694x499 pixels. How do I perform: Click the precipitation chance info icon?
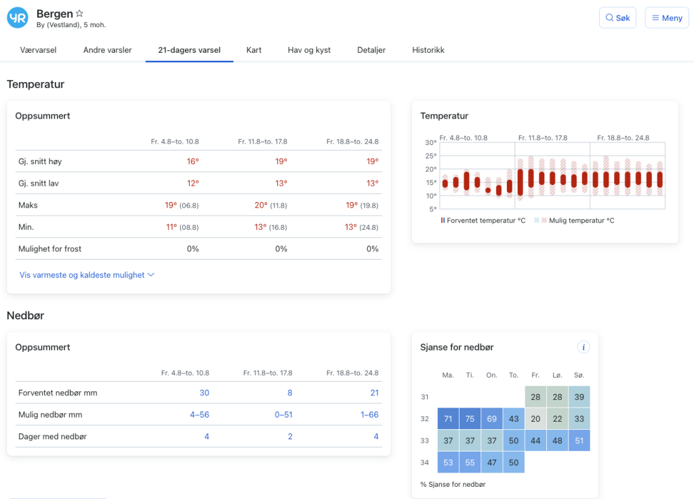pos(584,347)
